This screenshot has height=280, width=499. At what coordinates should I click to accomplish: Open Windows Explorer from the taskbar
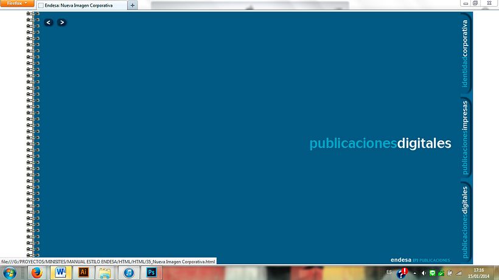[105, 273]
